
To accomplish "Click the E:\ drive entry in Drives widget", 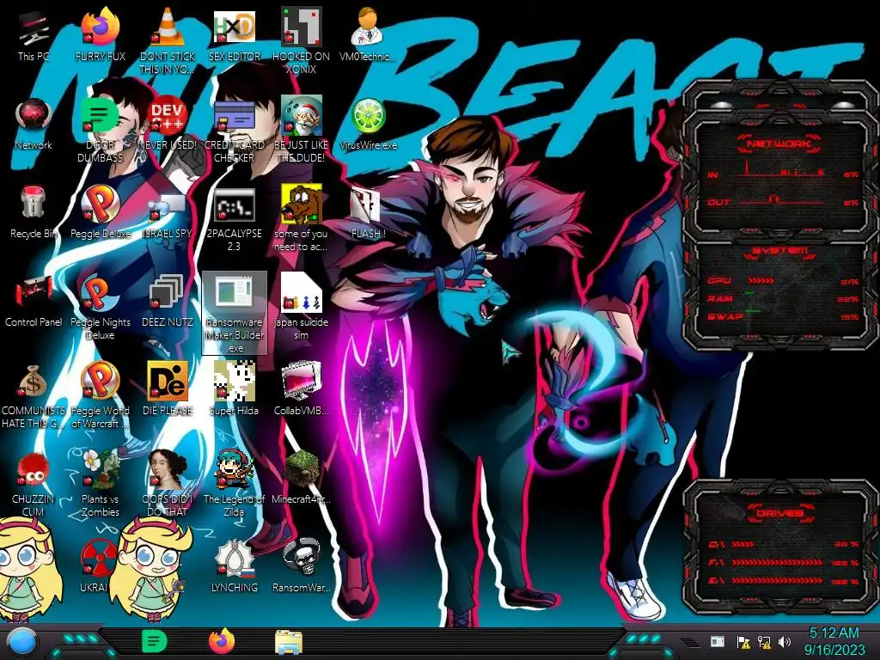I will point(783,581).
